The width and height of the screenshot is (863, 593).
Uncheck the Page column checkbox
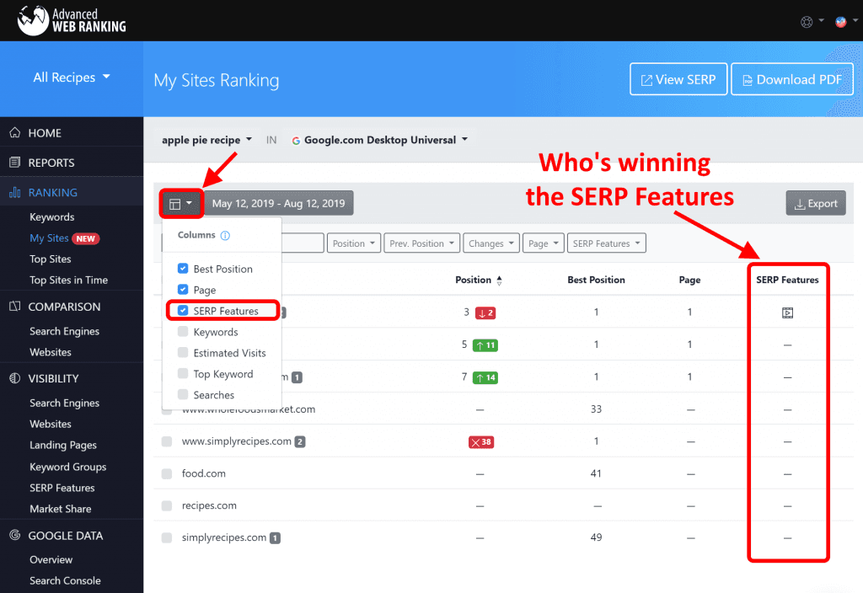183,290
